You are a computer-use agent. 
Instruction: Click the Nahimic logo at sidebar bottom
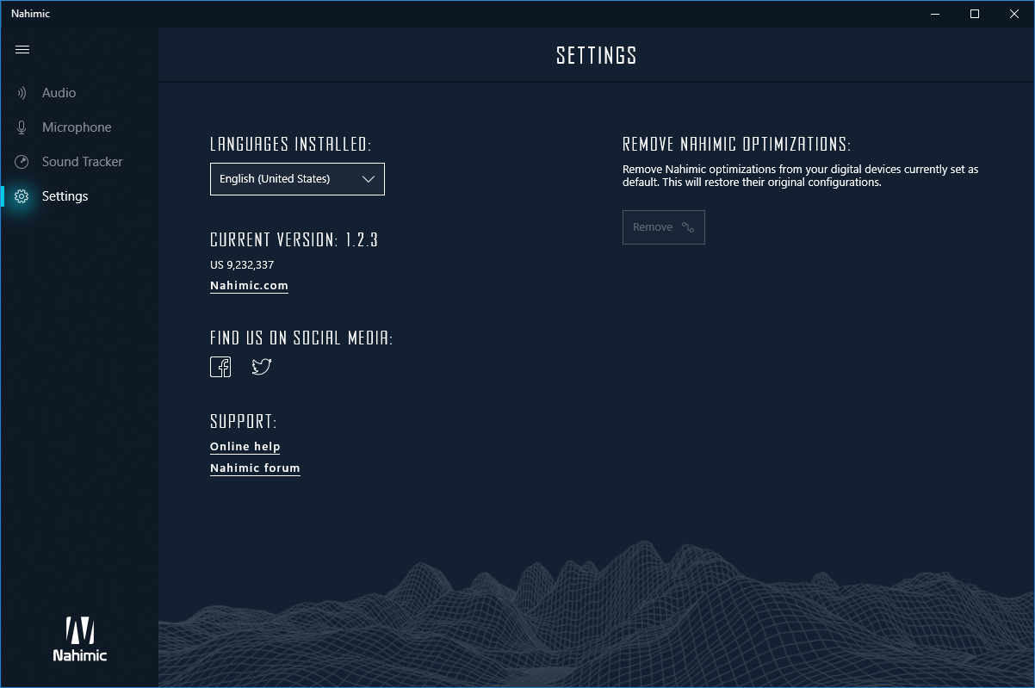click(79, 639)
